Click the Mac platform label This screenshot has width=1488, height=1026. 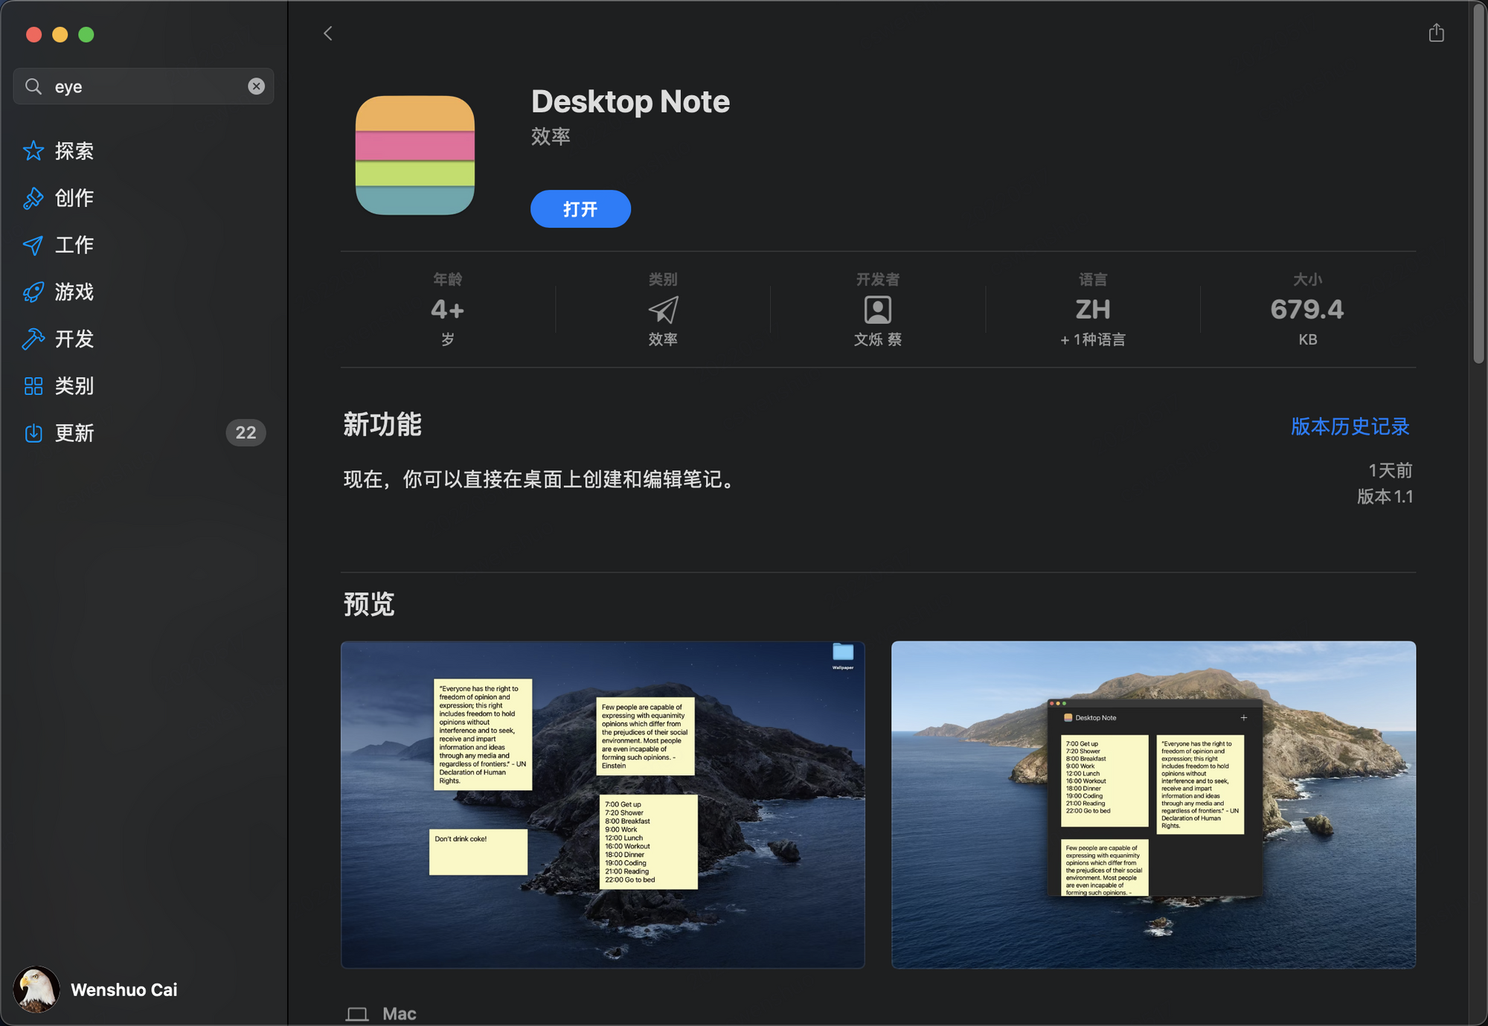click(400, 1013)
